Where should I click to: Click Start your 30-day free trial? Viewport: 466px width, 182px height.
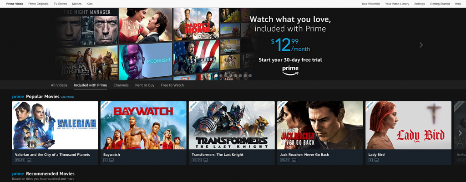[x=290, y=60]
